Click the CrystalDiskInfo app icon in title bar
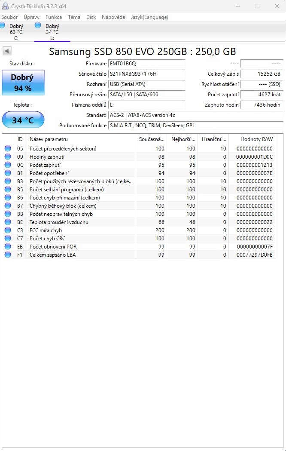This screenshot has width=286, height=451. click(x=5, y=6)
